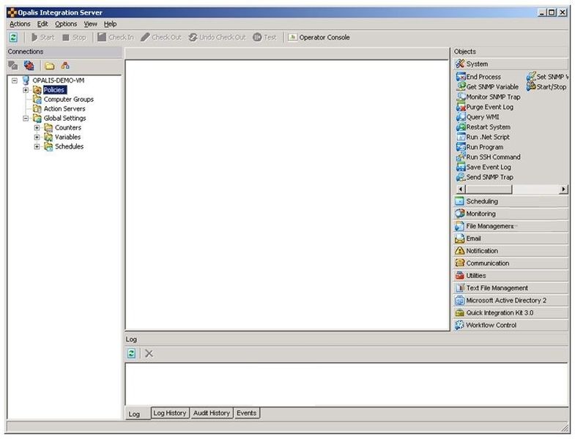Expand the Email objects category
The width and height of the screenshot is (575, 439).
[x=511, y=239]
